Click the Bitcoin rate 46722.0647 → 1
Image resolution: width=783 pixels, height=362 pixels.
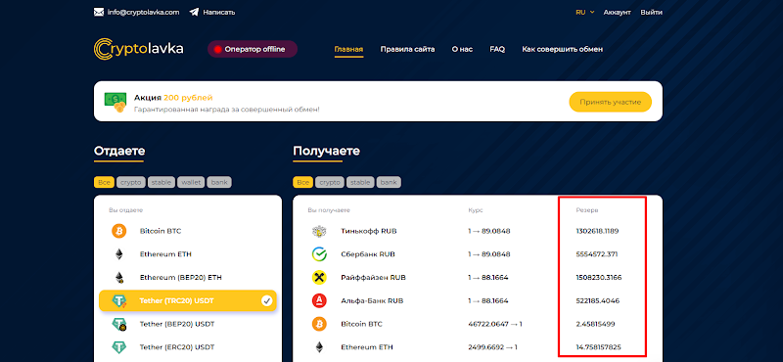(495, 324)
